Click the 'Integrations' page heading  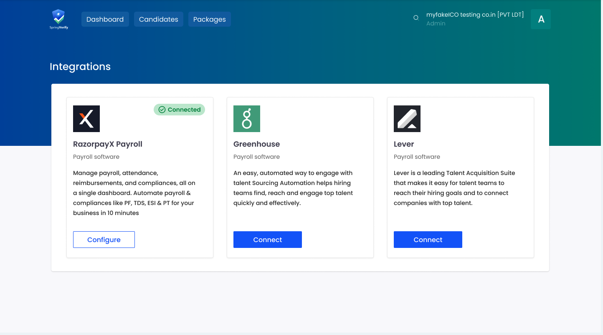coord(80,67)
